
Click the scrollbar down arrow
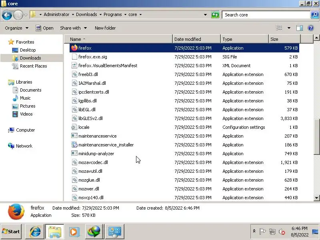pyautogui.click(x=316, y=198)
